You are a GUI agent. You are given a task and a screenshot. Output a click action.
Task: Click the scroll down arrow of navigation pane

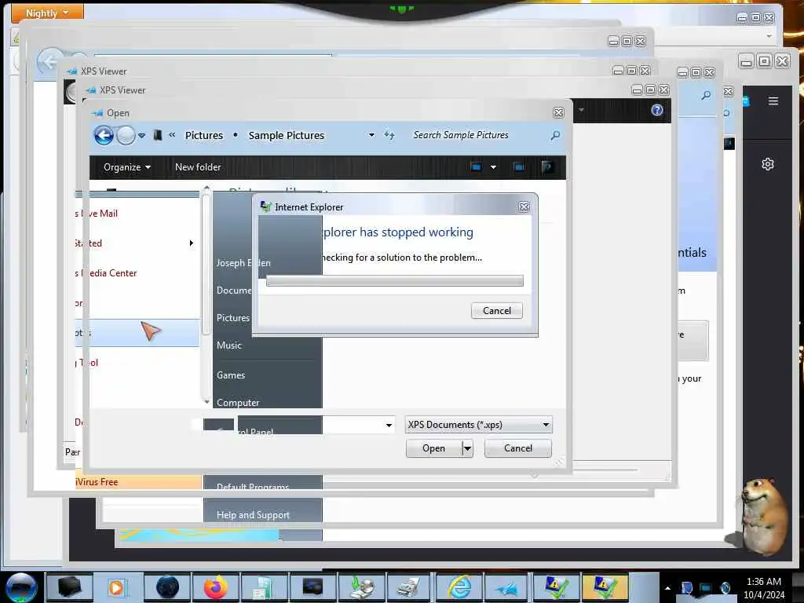206,401
